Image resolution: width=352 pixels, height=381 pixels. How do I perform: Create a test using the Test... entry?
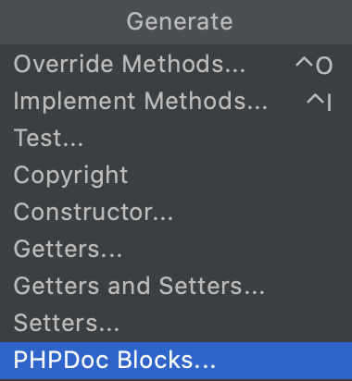[x=176, y=139]
